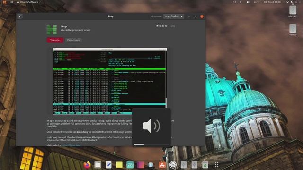Open the keyboard layout indicator dropdown

click(256, 2)
